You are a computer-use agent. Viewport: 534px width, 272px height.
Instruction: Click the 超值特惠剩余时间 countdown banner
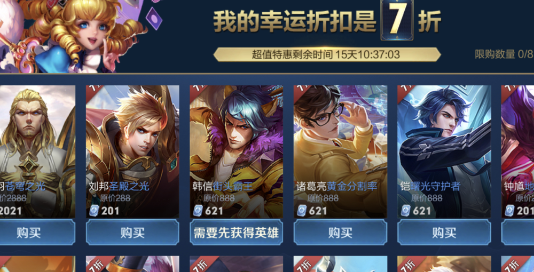(327, 54)
